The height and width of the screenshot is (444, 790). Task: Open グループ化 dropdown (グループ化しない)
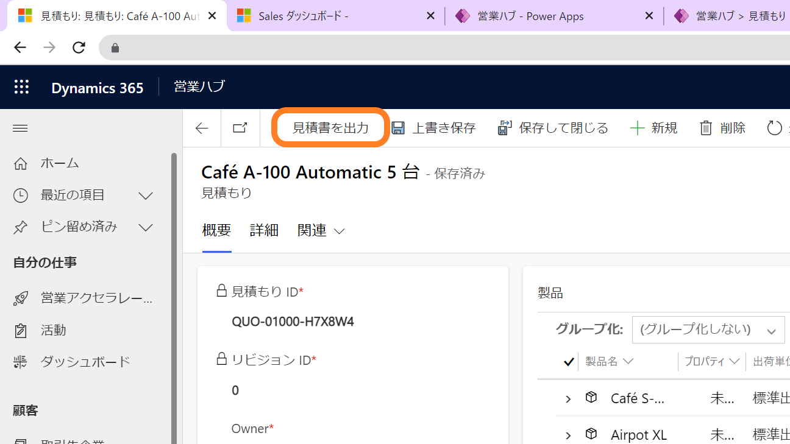click(708, 330)
